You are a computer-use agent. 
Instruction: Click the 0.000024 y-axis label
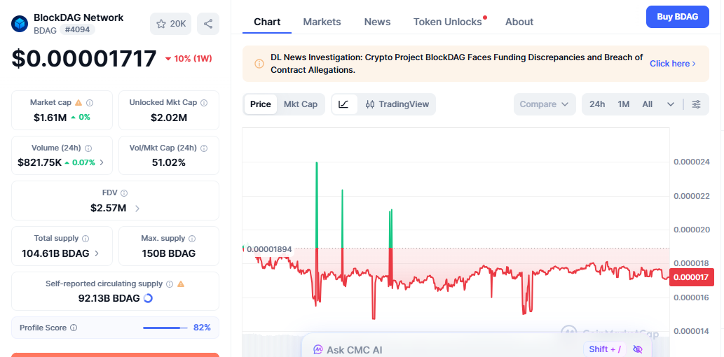pos(693,162)
